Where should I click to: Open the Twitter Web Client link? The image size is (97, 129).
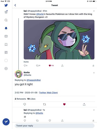pos(48,93)
